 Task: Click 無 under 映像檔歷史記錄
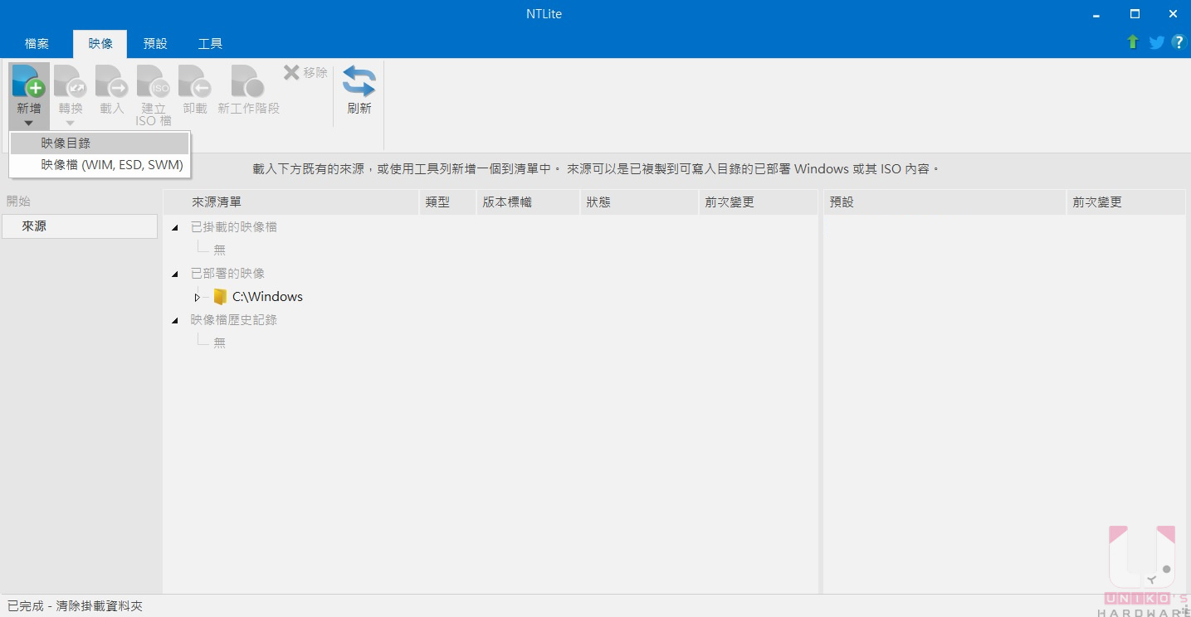point(219,343)
